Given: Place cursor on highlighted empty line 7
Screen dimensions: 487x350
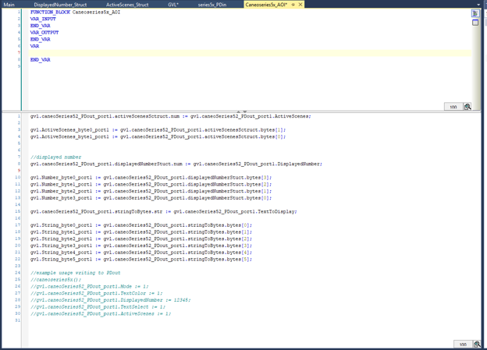Looking at the screenshot, I should pos(250,53).
